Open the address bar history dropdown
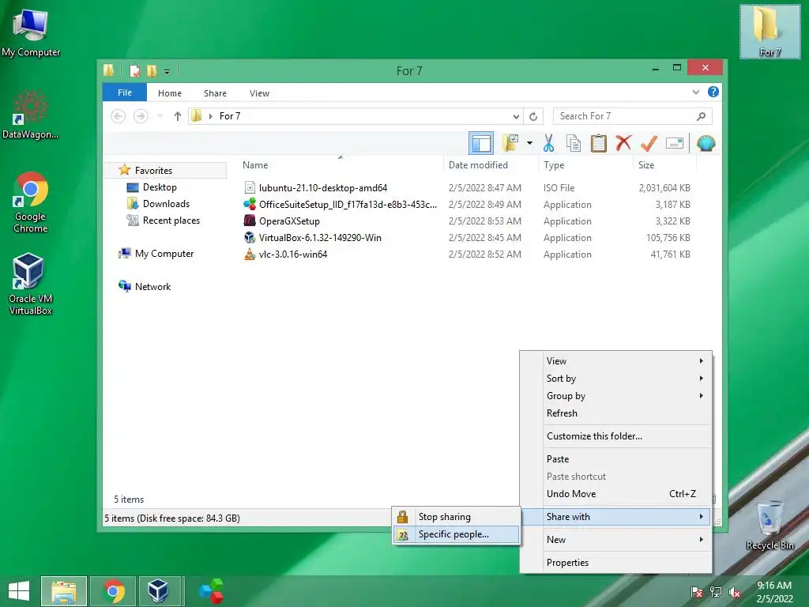Image resolution: width=809 pixels, height=607 pixels. (516, 116)
